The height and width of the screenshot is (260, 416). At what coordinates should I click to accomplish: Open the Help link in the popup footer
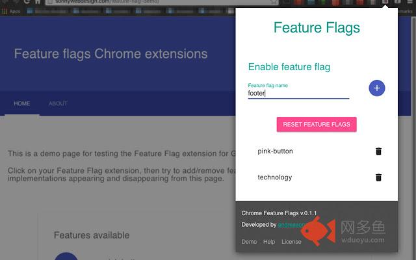click(269, 242)
